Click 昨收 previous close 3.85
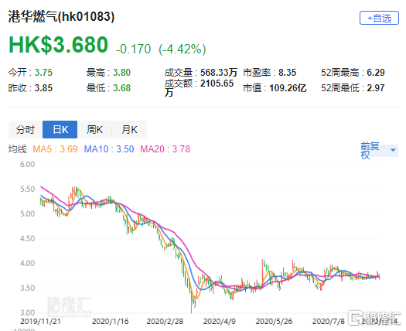406x331 pixels. pyautogui.click(x=30, y=88)
